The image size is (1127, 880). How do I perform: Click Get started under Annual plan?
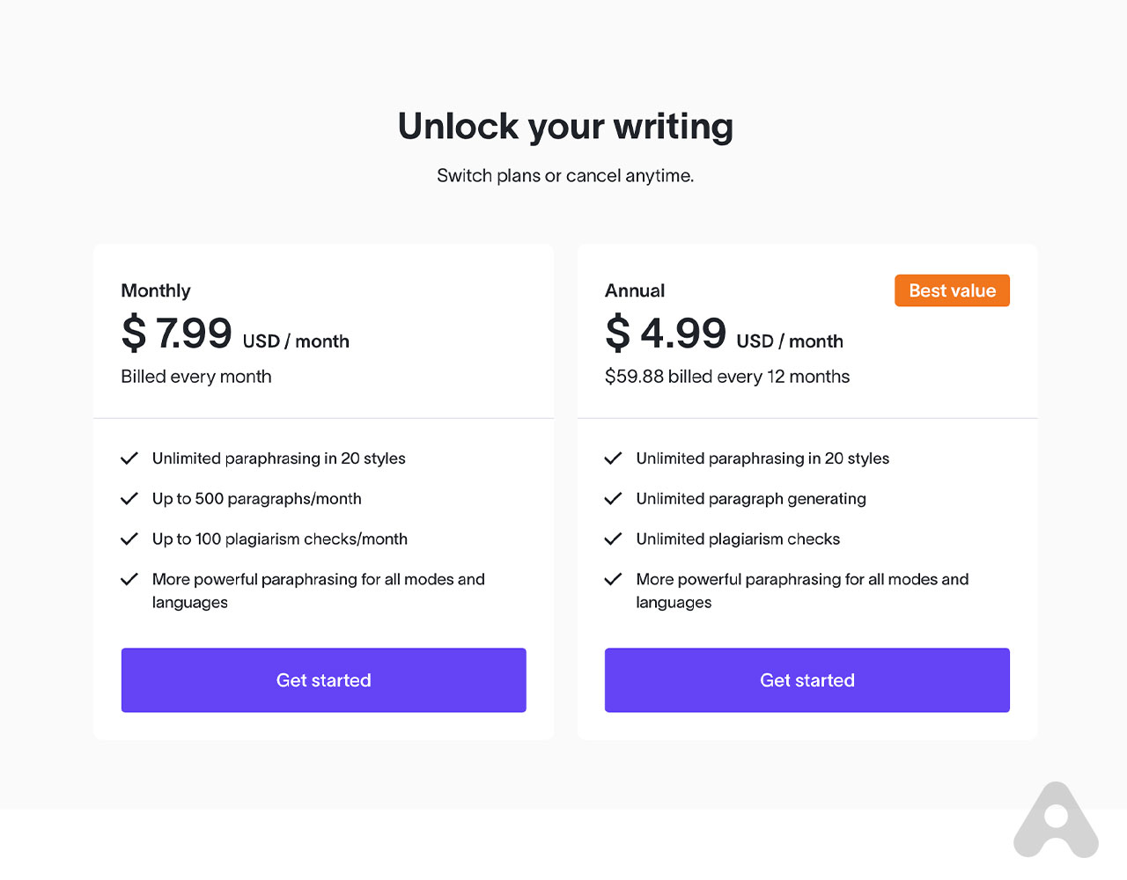coord(807,680)
